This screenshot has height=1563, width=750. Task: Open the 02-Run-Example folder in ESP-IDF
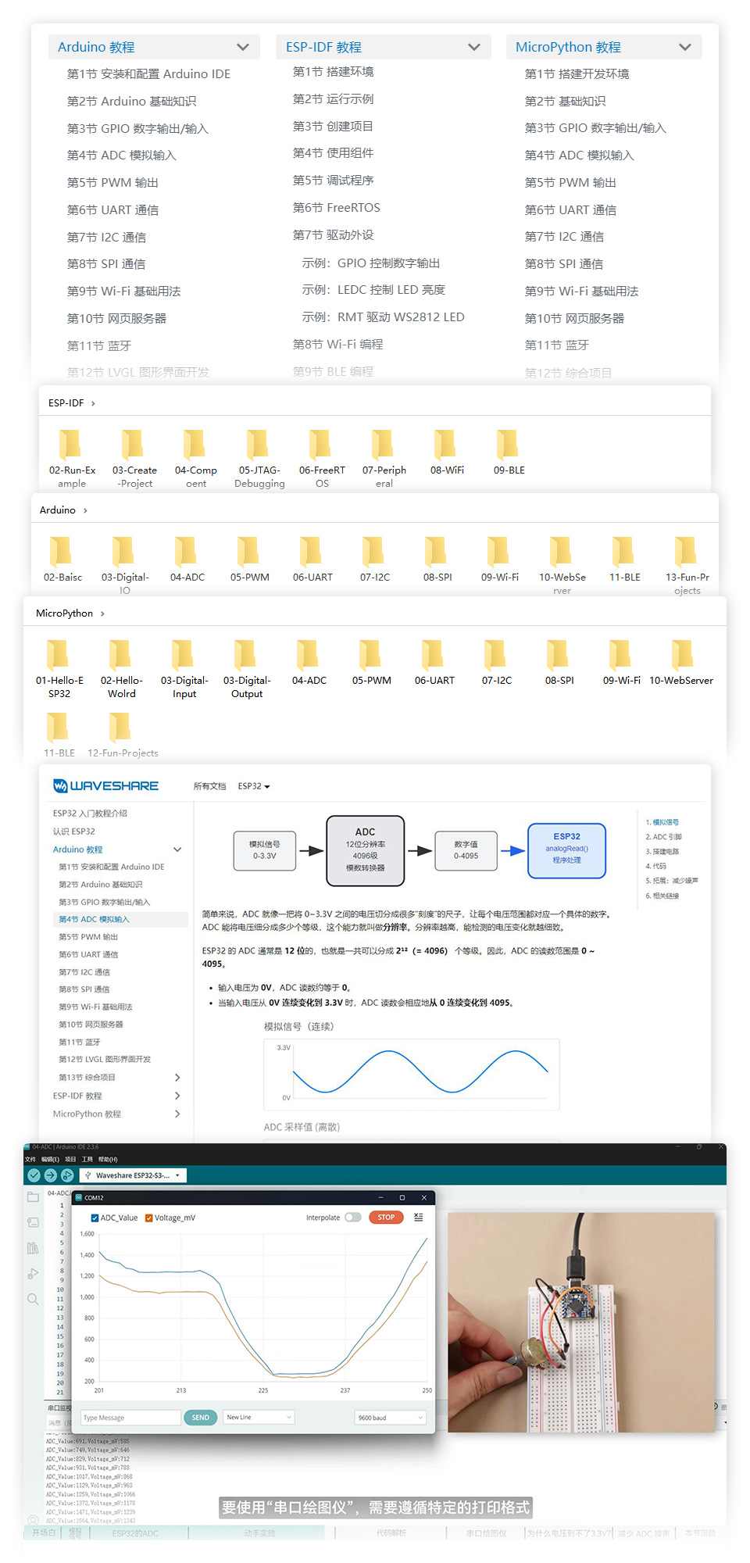coord(72,457)
